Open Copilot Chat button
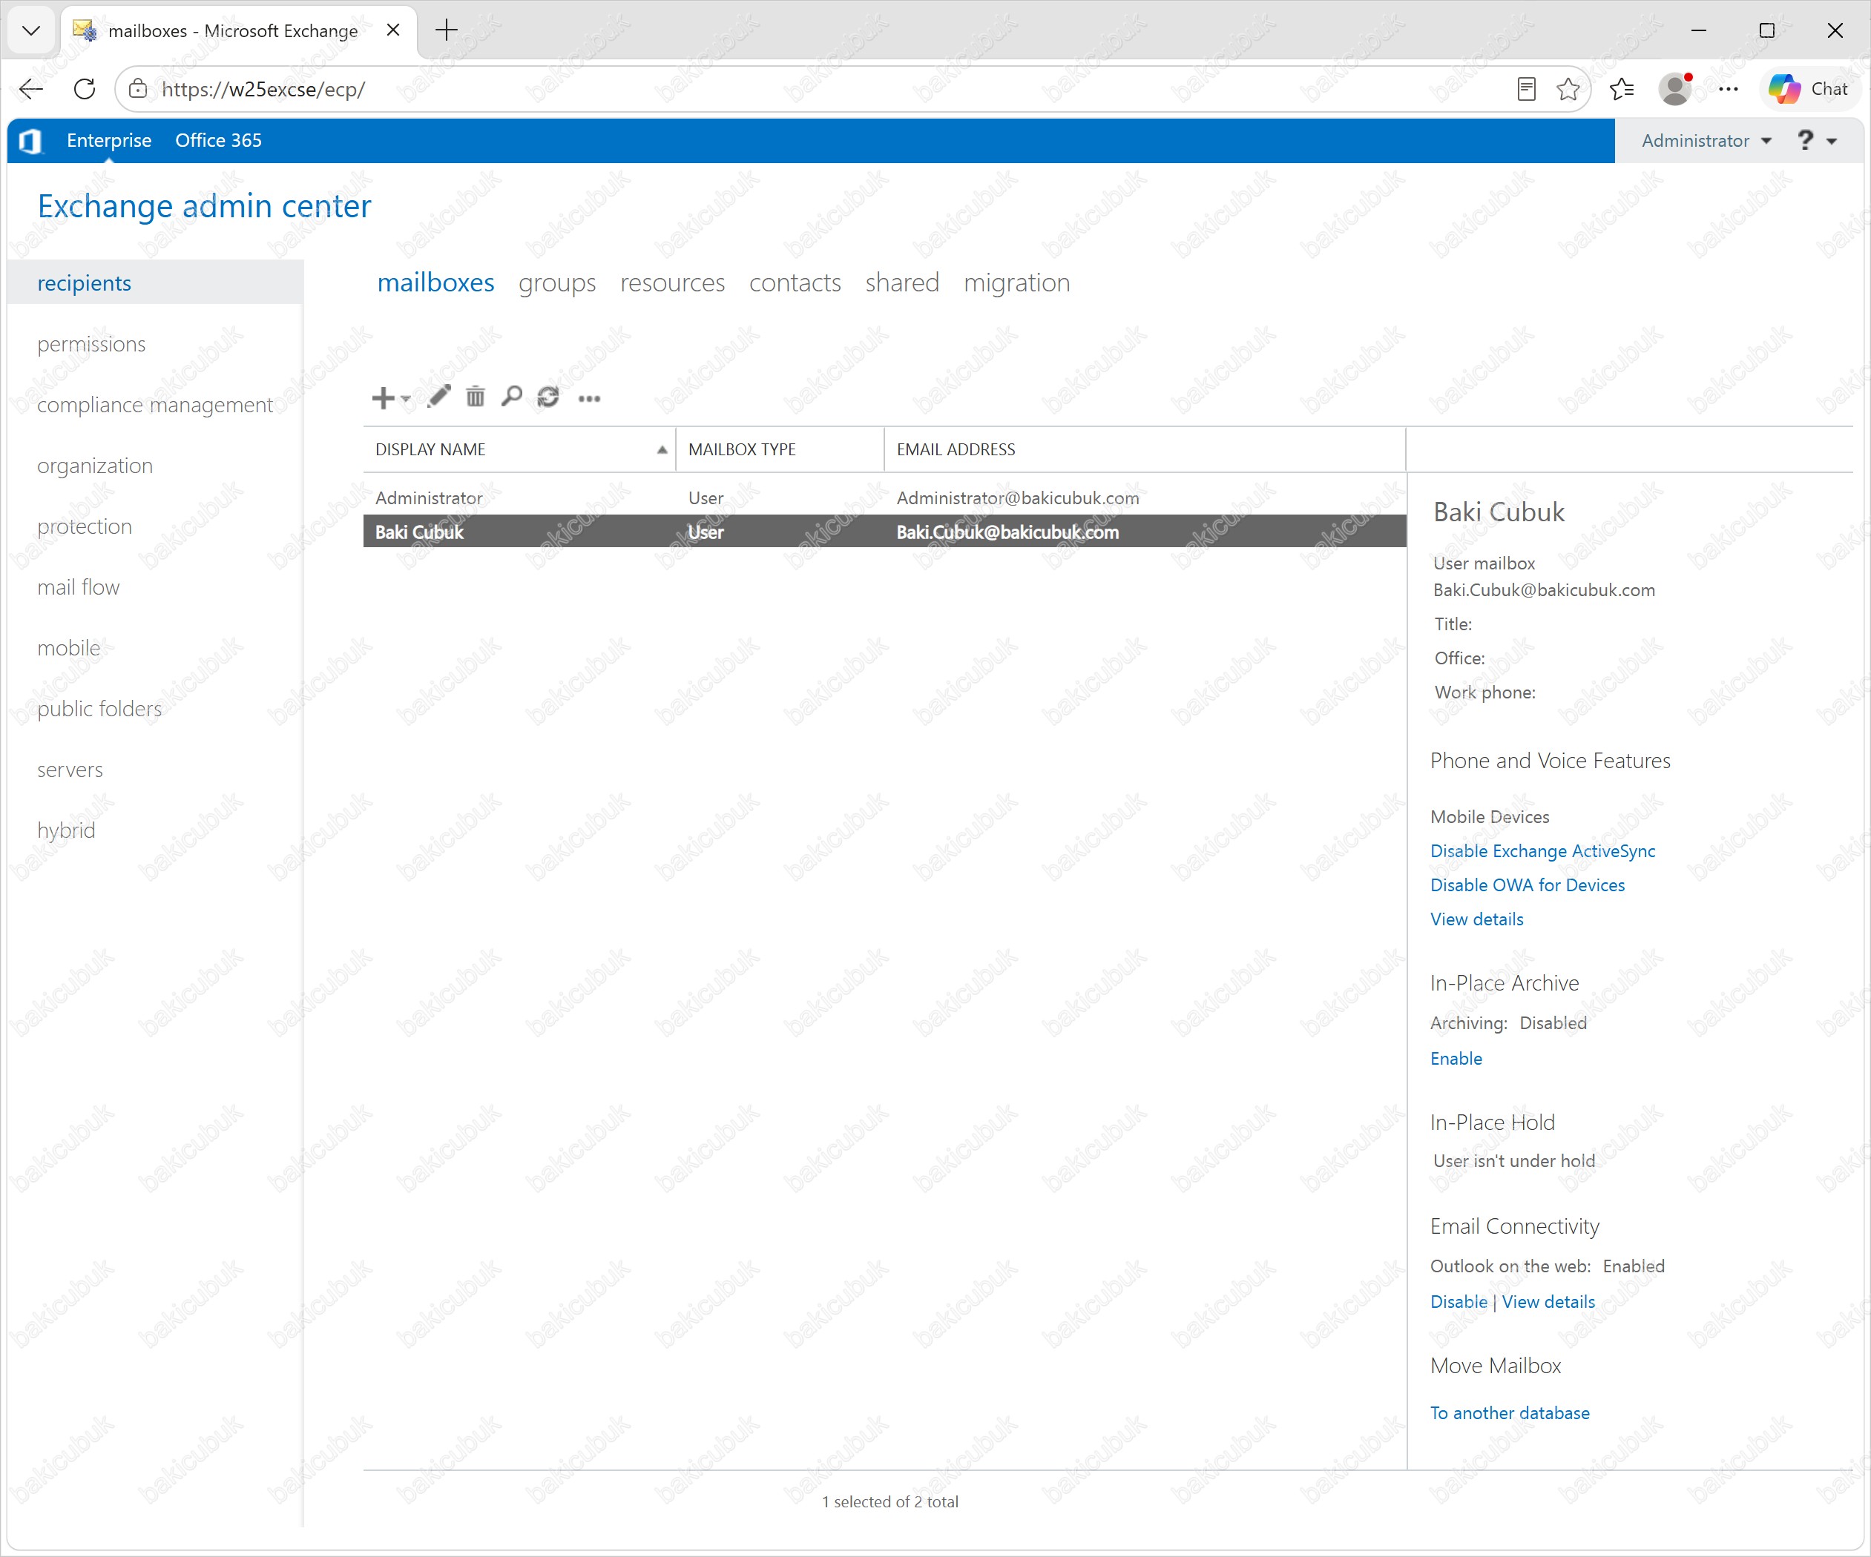1871x1557 pixels. click(1809, 89)
